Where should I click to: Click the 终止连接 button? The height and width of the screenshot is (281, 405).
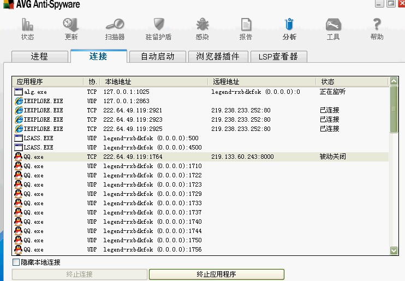pos(80,274)
